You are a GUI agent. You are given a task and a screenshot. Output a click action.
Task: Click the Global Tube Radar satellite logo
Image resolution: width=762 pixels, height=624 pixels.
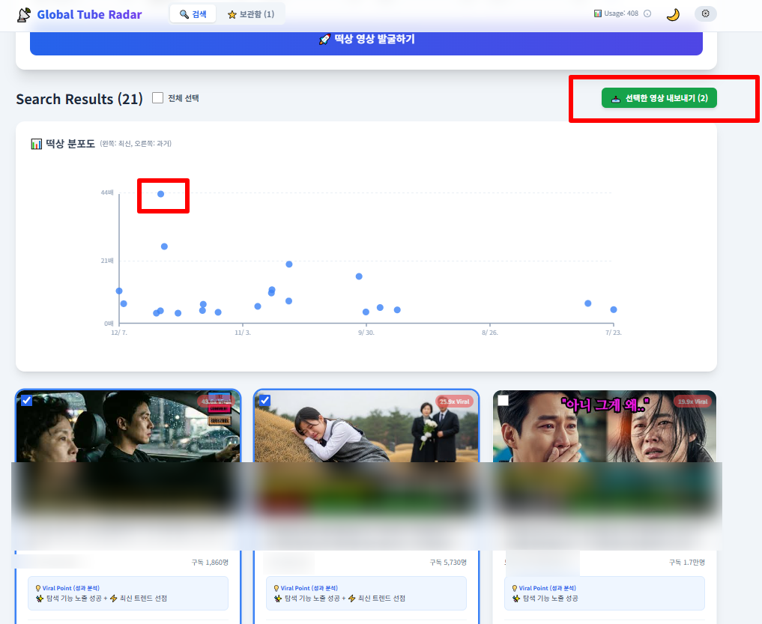coord(24,14)
